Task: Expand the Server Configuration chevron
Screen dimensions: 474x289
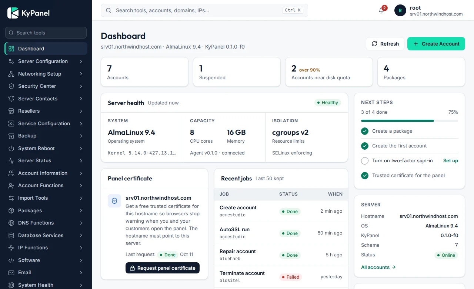Action: tap(81, 61)
